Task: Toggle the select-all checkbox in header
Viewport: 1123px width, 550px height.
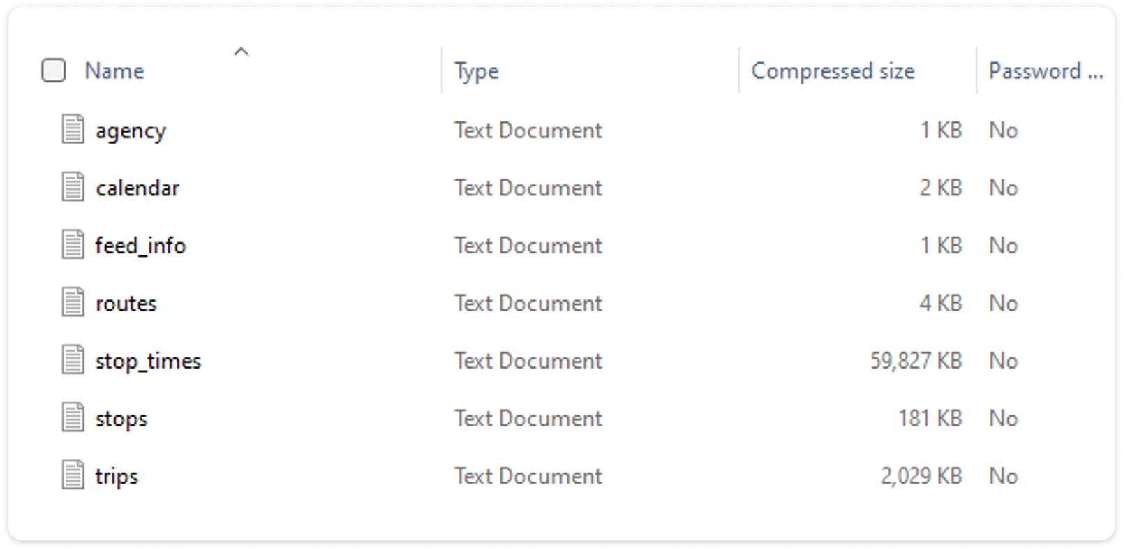Action: (x=54, y=70)
